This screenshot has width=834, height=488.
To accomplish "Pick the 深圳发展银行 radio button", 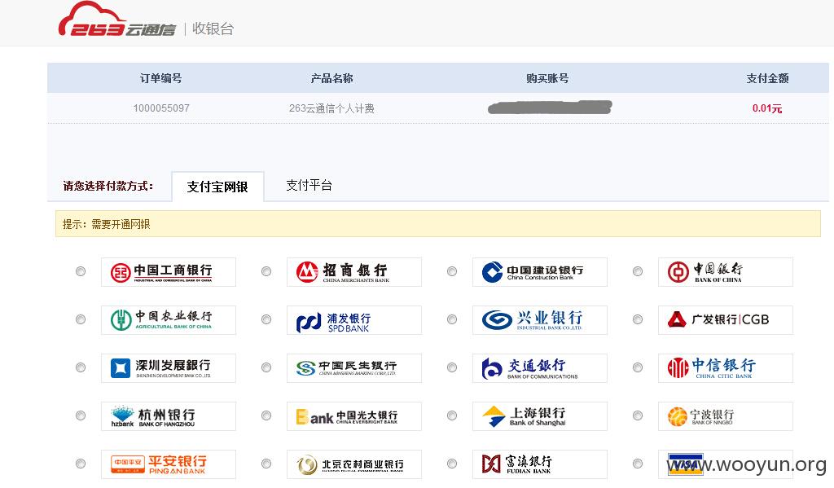I will 81,367.
